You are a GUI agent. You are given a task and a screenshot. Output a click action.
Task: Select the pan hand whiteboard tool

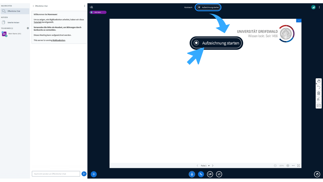click(319, 81)
